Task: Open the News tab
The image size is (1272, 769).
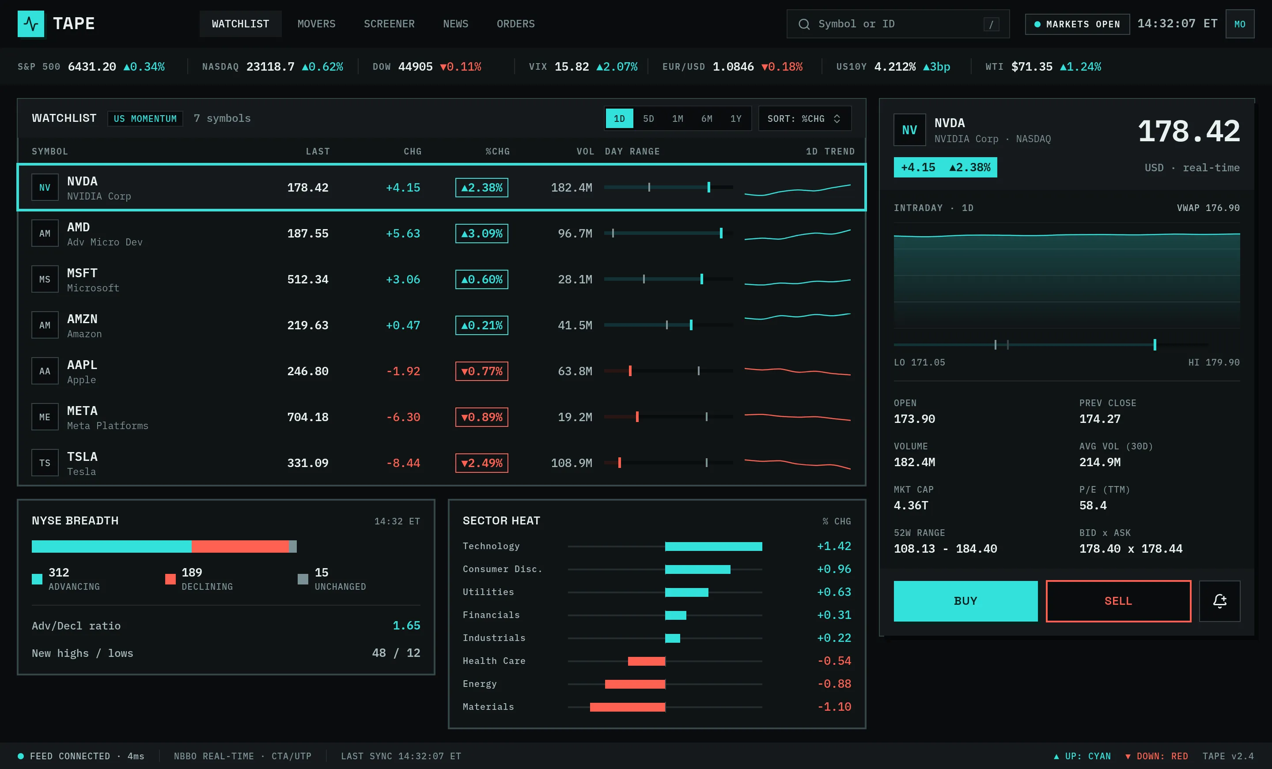Action: pyautogui.click(x=456, y=24)
